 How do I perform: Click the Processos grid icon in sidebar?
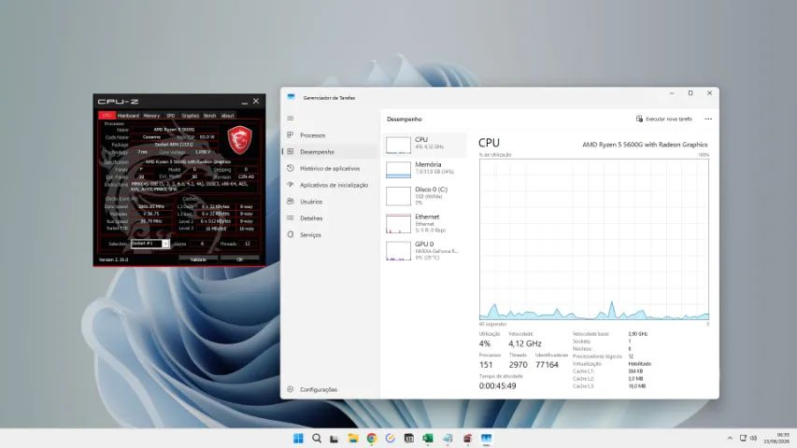291,135
